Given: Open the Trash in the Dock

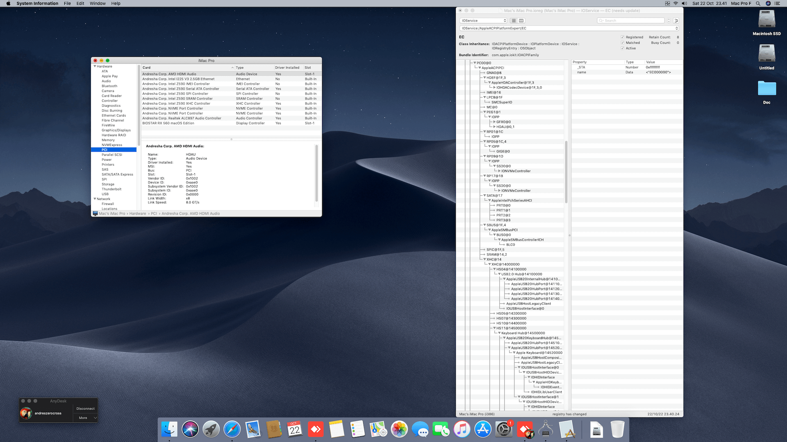Looking at the screenshot, I should [617, 429].
